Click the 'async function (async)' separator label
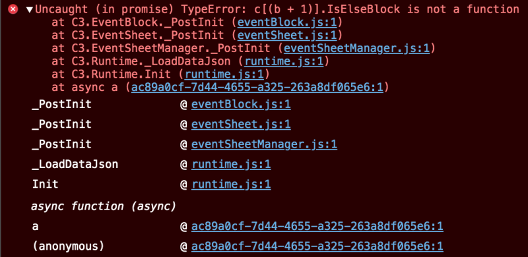528x257 pixels. [x=104, y=206]
